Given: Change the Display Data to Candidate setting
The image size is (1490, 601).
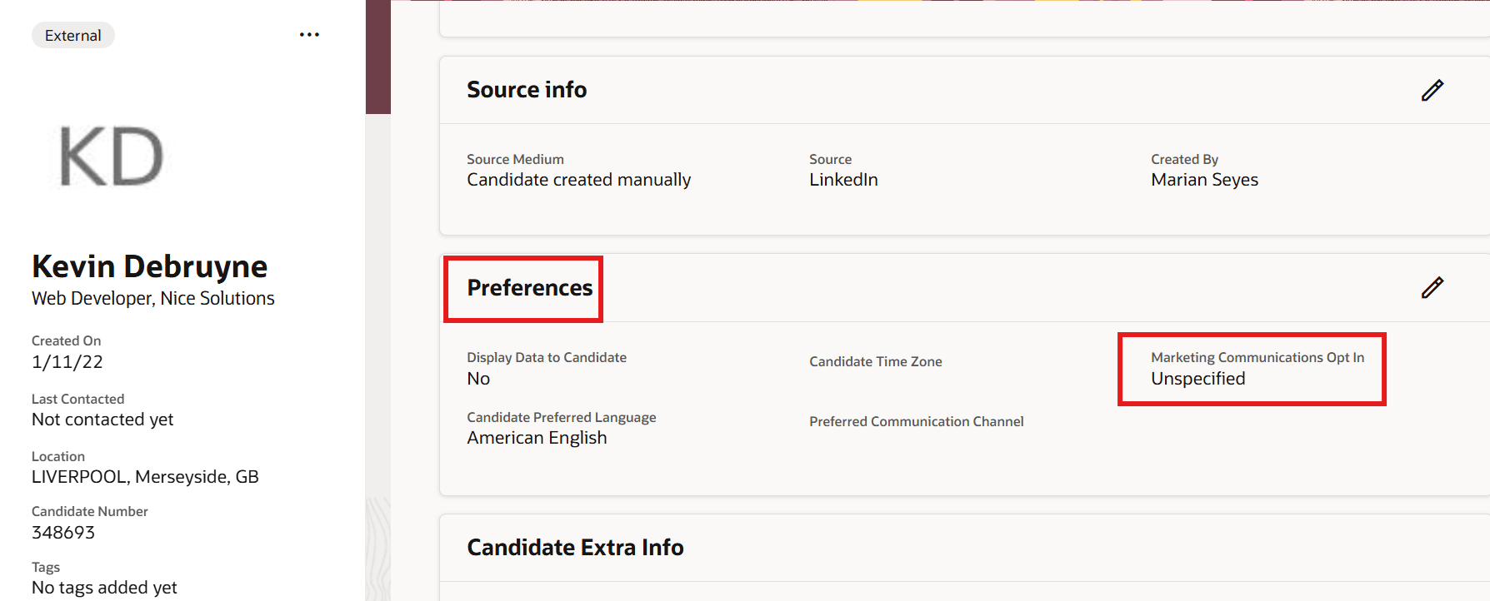Looking at the screenshot, I should 479,378.
